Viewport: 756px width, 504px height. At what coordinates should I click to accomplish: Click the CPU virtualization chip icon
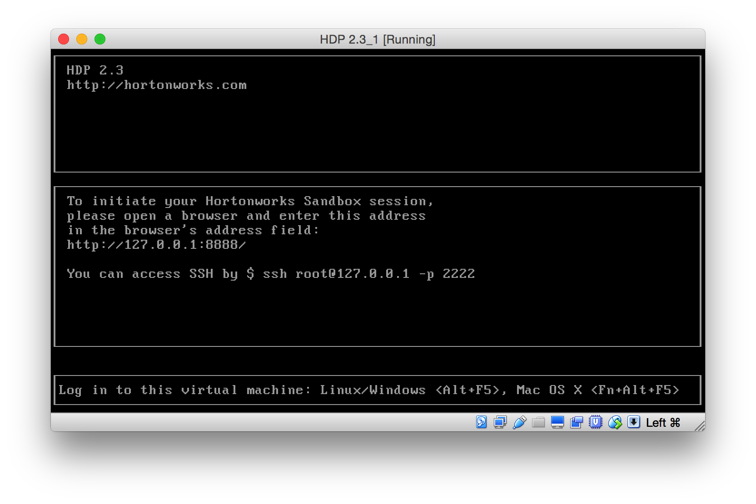click(596, 422)
